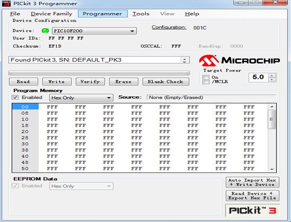Select address row 00 in program memory
The image size is (291, 222).
25,107
